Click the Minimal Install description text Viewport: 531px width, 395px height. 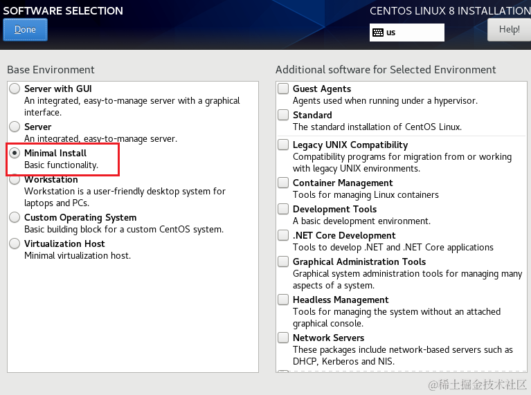pyautogui.click(x=61, y=165)
